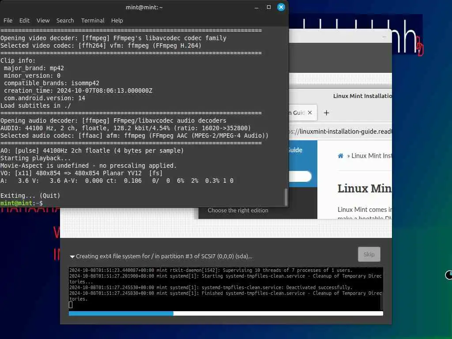Click 'Starting playback...' terminal line
452x339 pixels.
(x=35, y=158)
